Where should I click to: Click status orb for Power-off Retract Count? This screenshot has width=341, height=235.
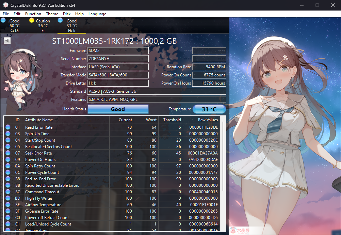(8, 218)
